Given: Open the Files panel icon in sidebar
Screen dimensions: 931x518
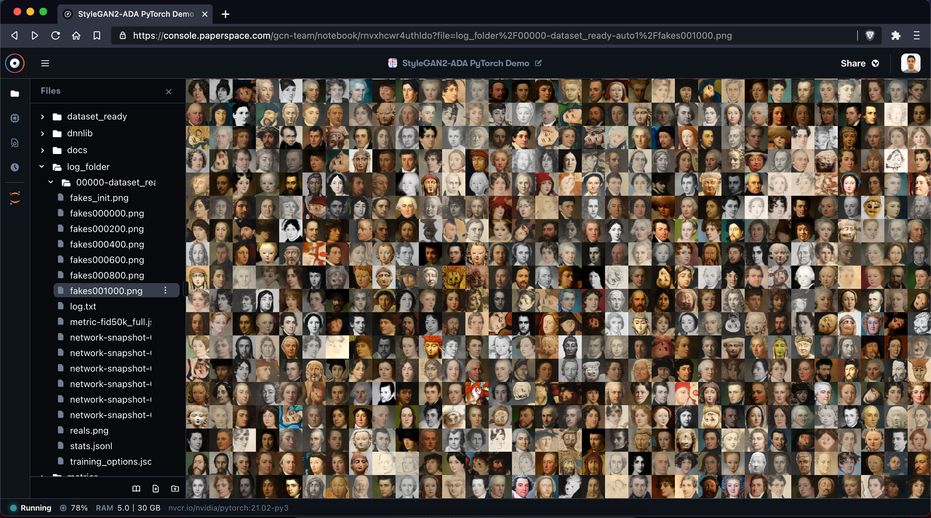Looking at the screenshot, I should click(15, 94).
